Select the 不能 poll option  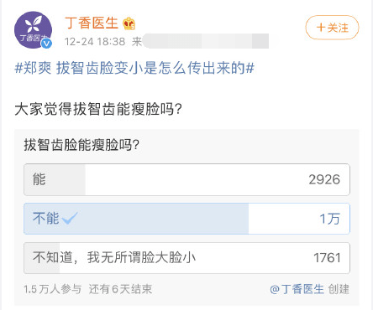click(186, 219)
